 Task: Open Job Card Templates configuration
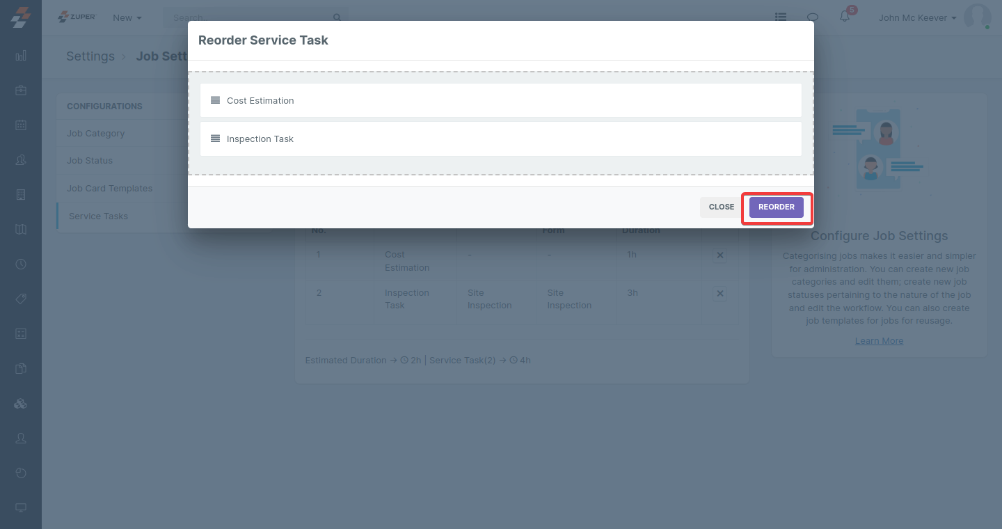pos(109,188)
